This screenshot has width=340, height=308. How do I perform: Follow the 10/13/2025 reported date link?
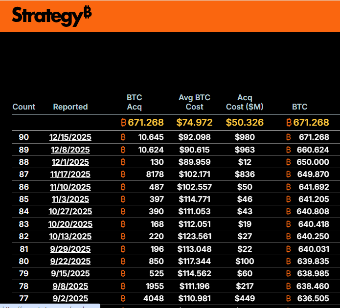[x=70, y=236]
